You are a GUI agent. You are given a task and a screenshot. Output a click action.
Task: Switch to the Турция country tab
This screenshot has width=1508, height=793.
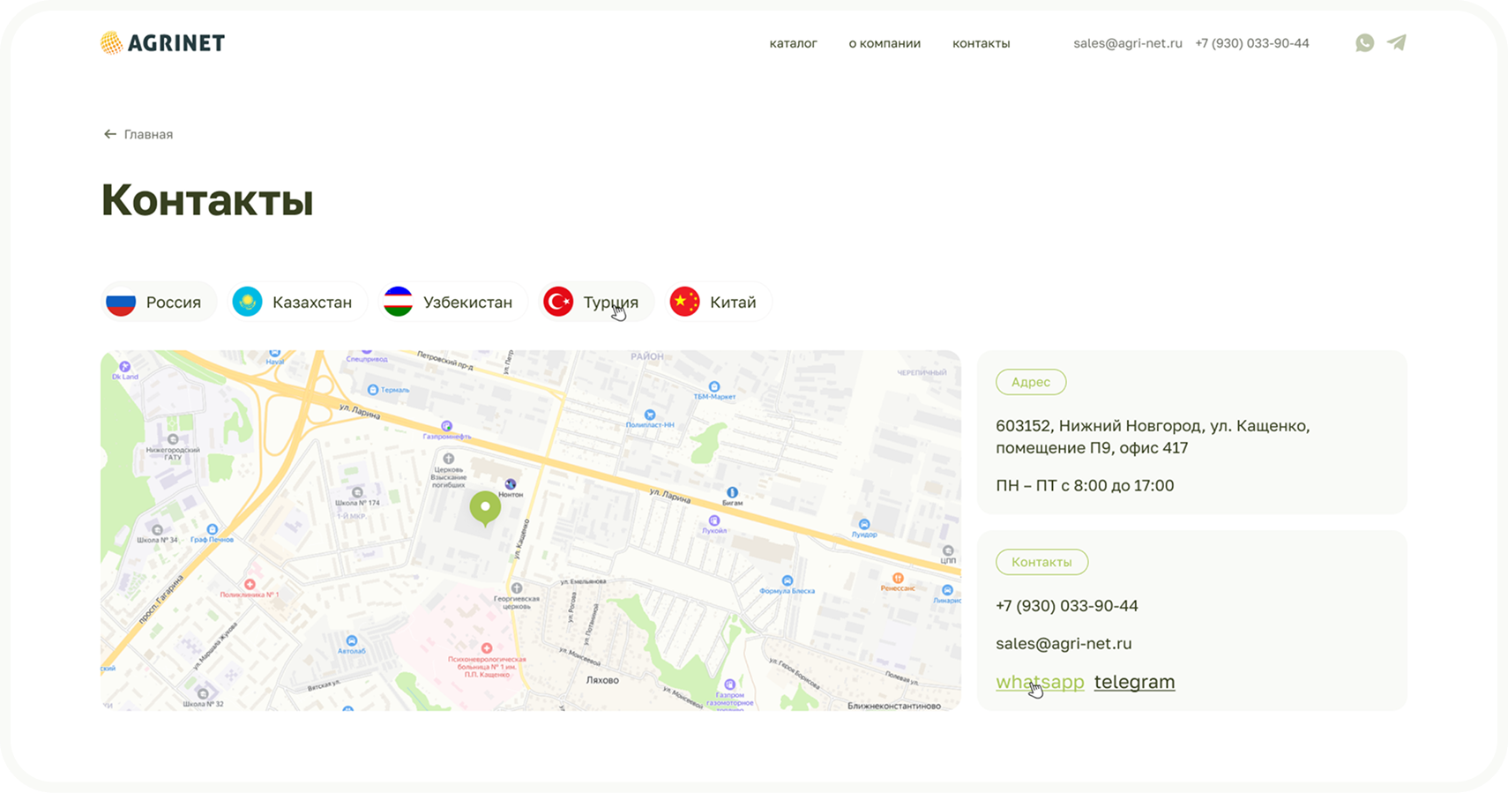click(596, 302)
